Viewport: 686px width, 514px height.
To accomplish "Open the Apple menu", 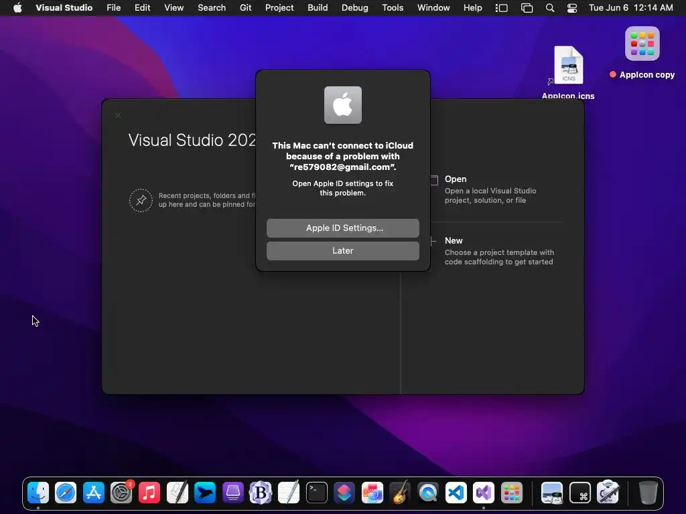I will click(17, 7).
